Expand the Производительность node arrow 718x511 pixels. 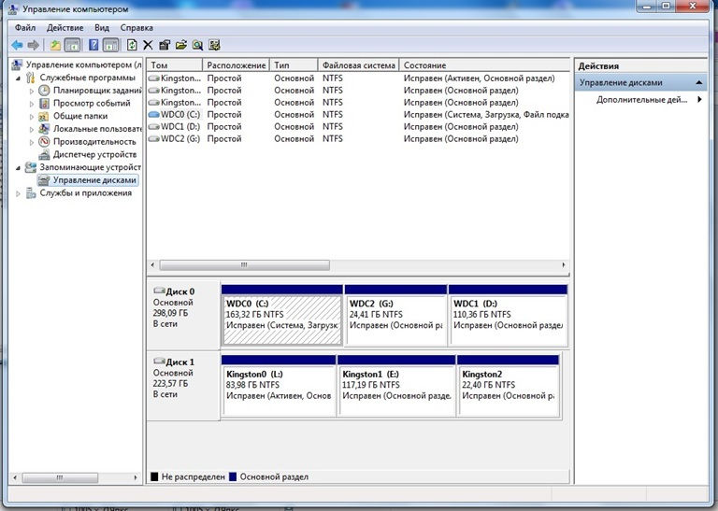click(x=32, y=142)
